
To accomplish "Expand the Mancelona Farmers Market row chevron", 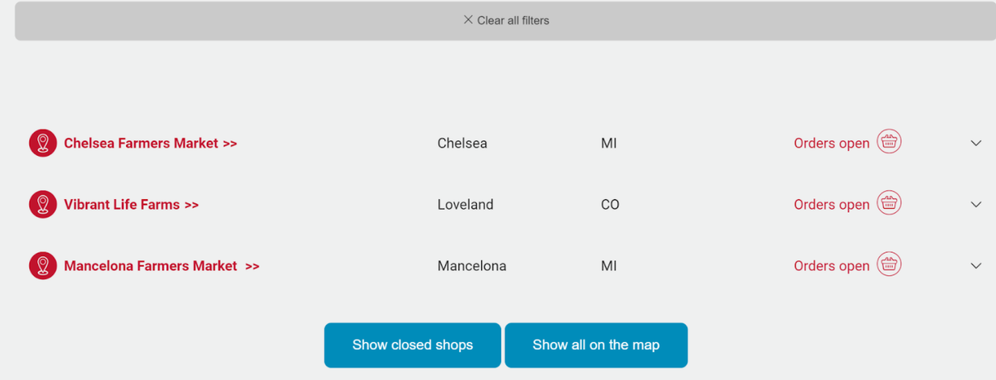I will click(975, 267).
